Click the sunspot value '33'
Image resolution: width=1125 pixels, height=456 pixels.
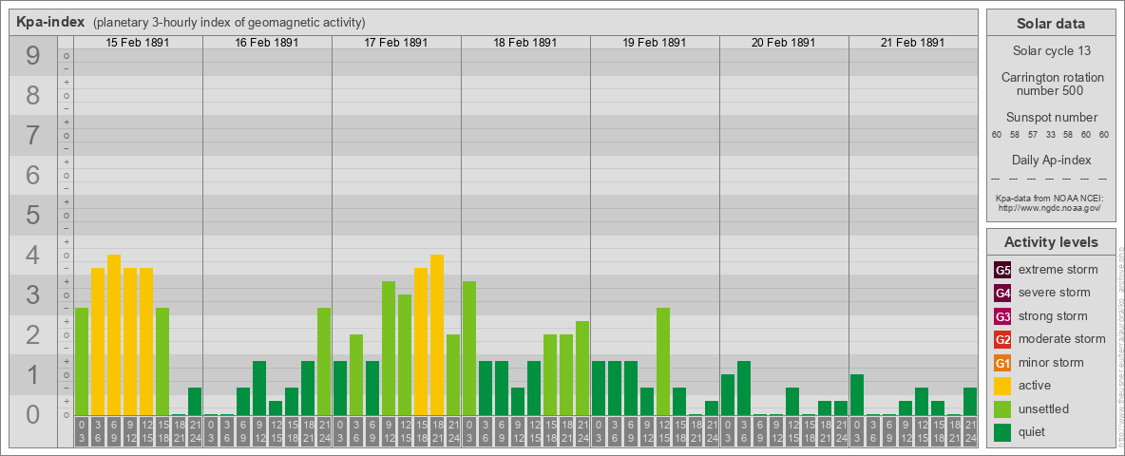pyautogui.click(x=1050, y=135)
